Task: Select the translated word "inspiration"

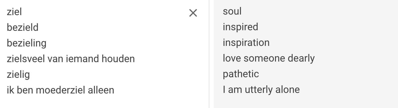Action: [x=246, y=43]
